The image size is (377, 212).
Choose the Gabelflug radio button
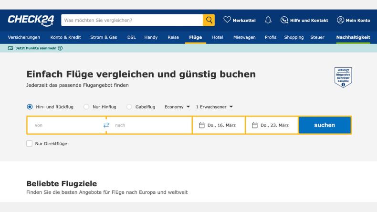point(129,107)
